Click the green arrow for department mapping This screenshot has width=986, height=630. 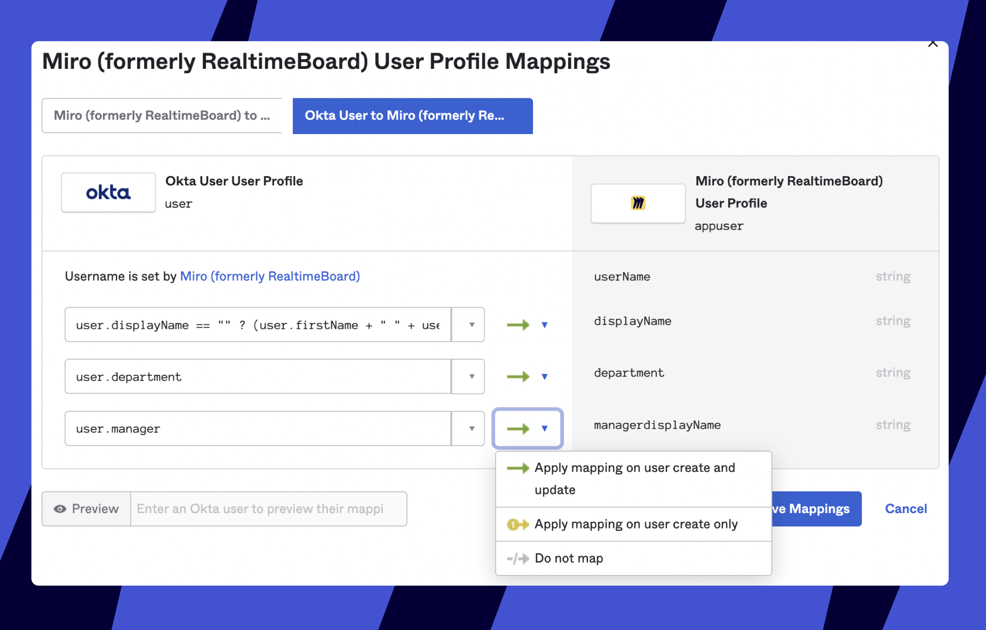(x=518, y=376)
